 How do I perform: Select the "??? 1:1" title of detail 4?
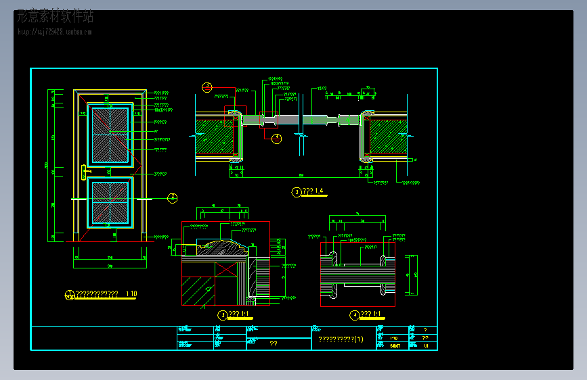coord(370,314)
